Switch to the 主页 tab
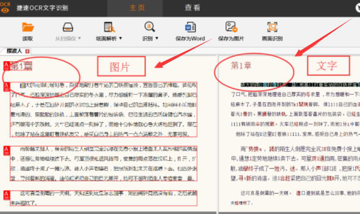This screenshot has width=360, height=214. [137, 8]
